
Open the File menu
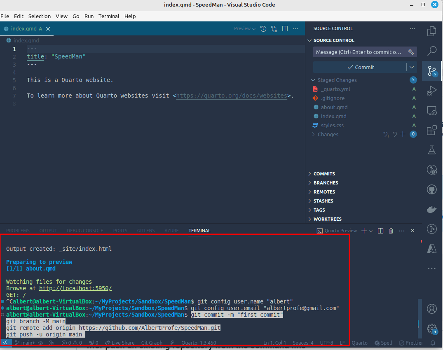[5, 16]
